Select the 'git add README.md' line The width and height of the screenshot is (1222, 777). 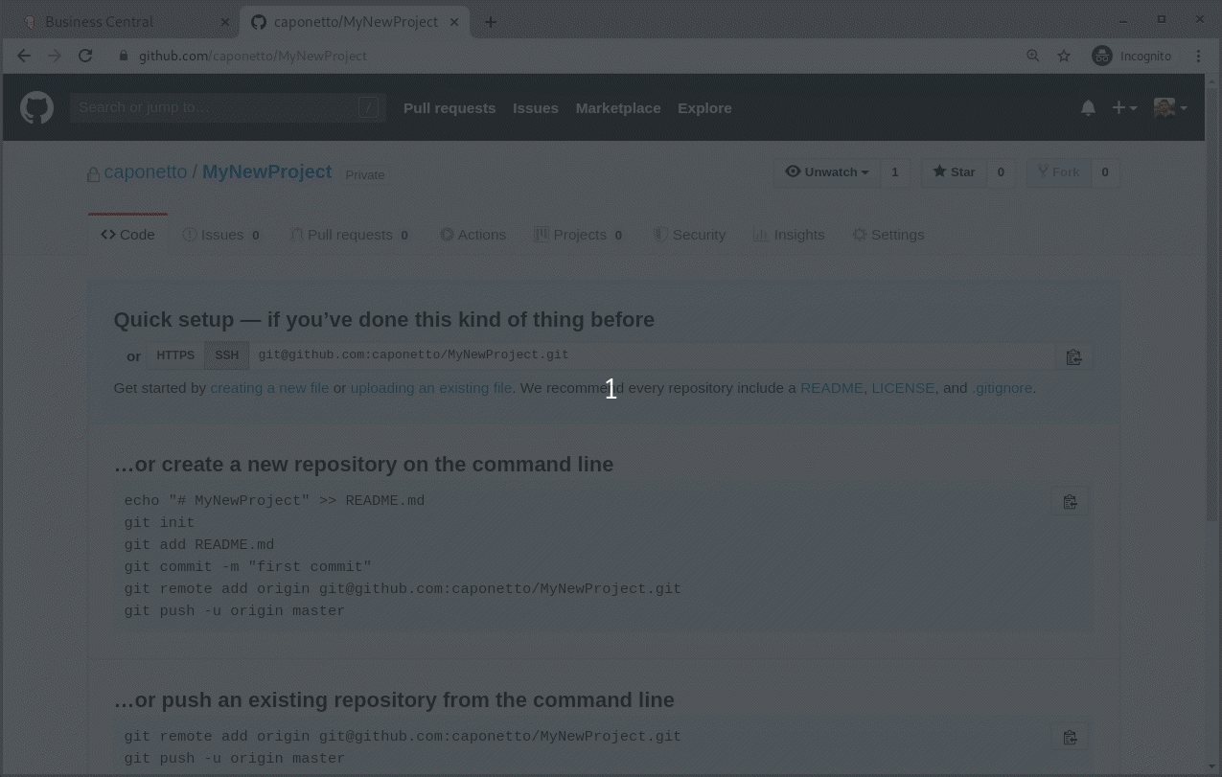click(199, 545)
